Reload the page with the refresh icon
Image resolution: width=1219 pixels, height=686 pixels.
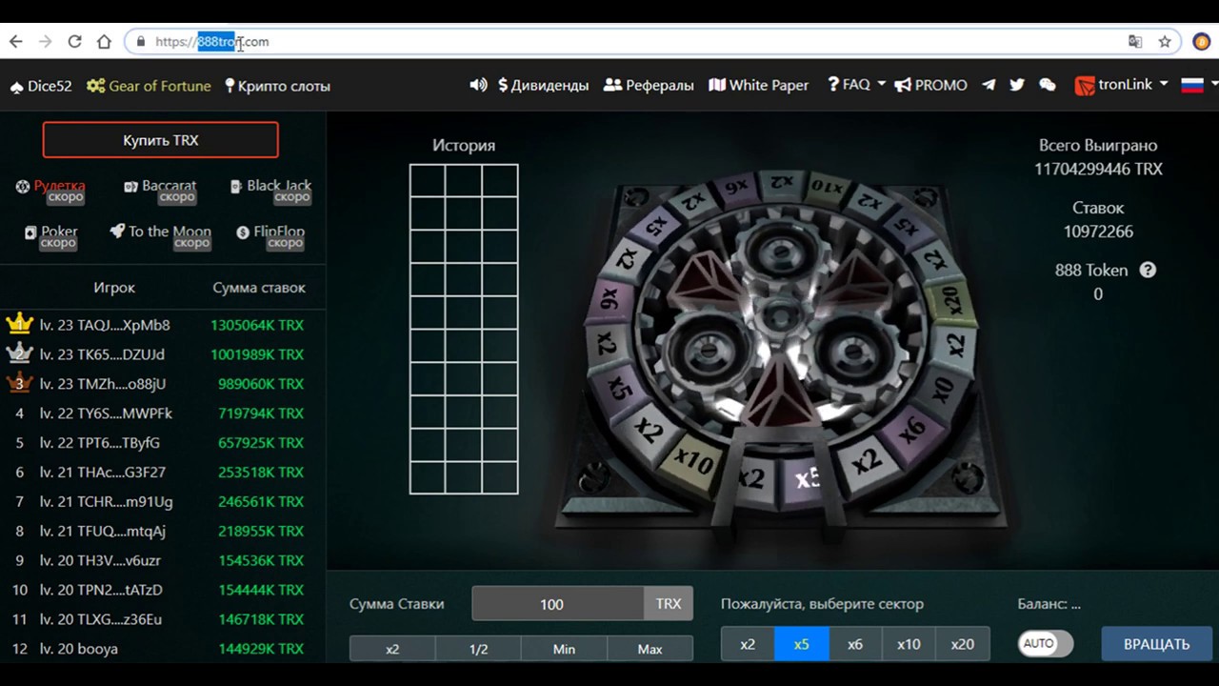(x=74, y=42)
